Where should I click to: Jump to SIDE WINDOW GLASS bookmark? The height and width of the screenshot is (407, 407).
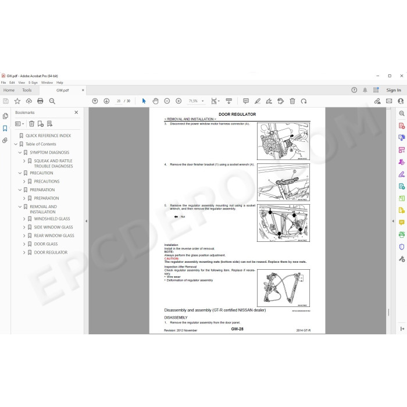tap(53, 227)
